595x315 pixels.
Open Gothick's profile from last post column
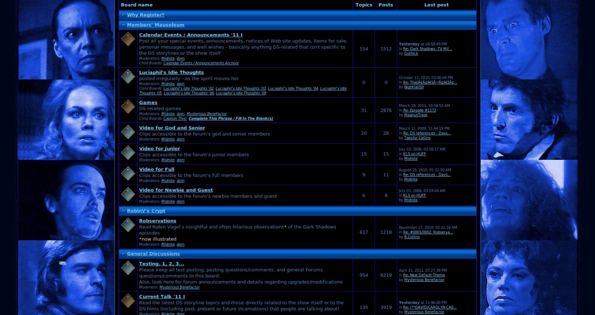[411, 53]
